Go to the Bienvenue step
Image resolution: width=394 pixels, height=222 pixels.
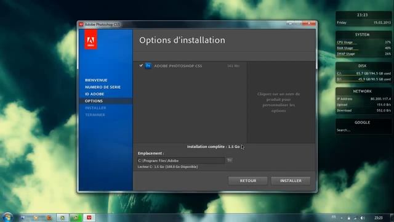[96, 80]
